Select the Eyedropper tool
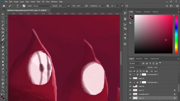The image size is (180, 101). [x=3, y=36]
